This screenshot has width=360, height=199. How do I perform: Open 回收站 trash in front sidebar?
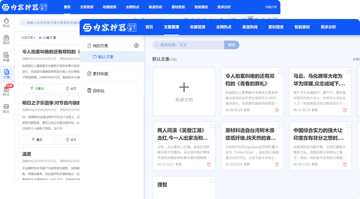click(x=96, y=90)
